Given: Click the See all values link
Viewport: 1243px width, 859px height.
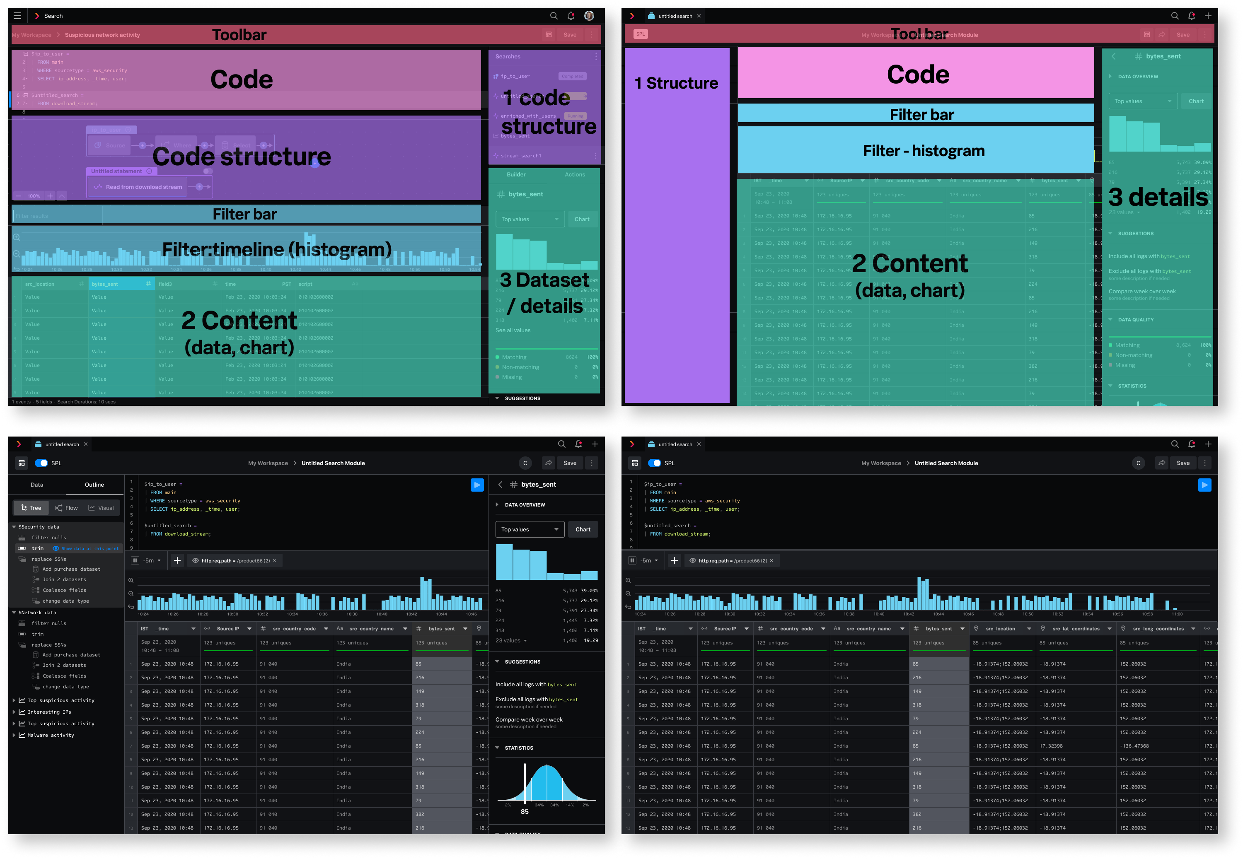Looking at the screenshot, I should (x=513, y=330).
